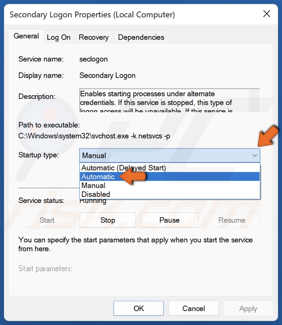Stop the Secondary Logon service
This screenshot has height=325, width=282.
[107, 220]
